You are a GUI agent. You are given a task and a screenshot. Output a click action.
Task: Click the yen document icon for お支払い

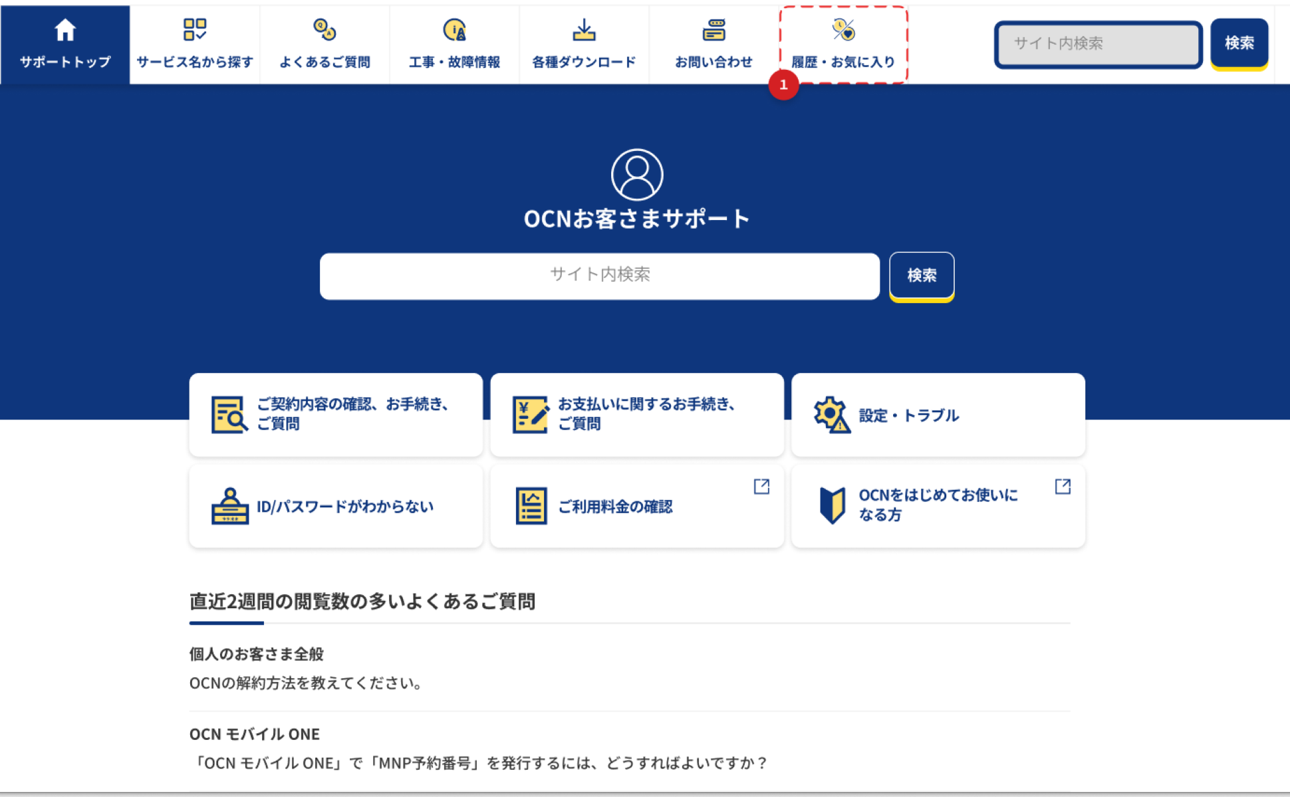pyautogui.click(x=530, y=415)
